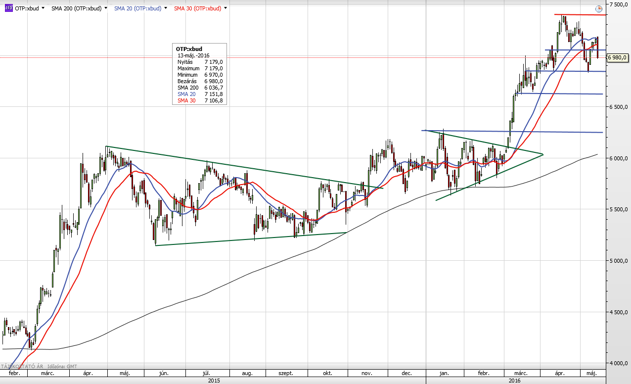The width and height of the screenshot is (631, 384).
Task: Click the szept. month label on time axis
Action: 287,374
